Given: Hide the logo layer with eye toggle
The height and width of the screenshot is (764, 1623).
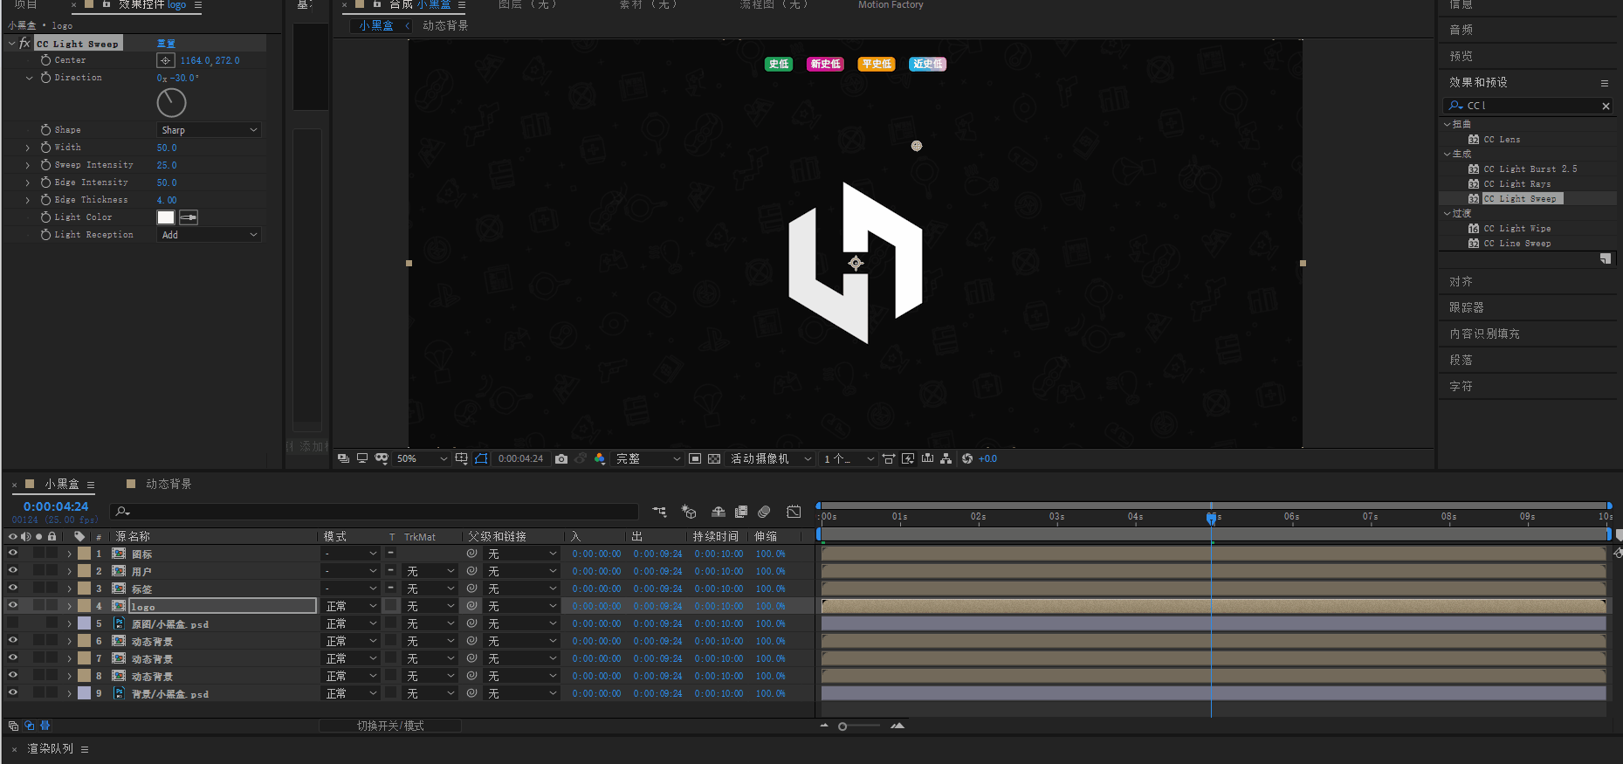Looking at the screenshot, I should [x=12, y=605].
